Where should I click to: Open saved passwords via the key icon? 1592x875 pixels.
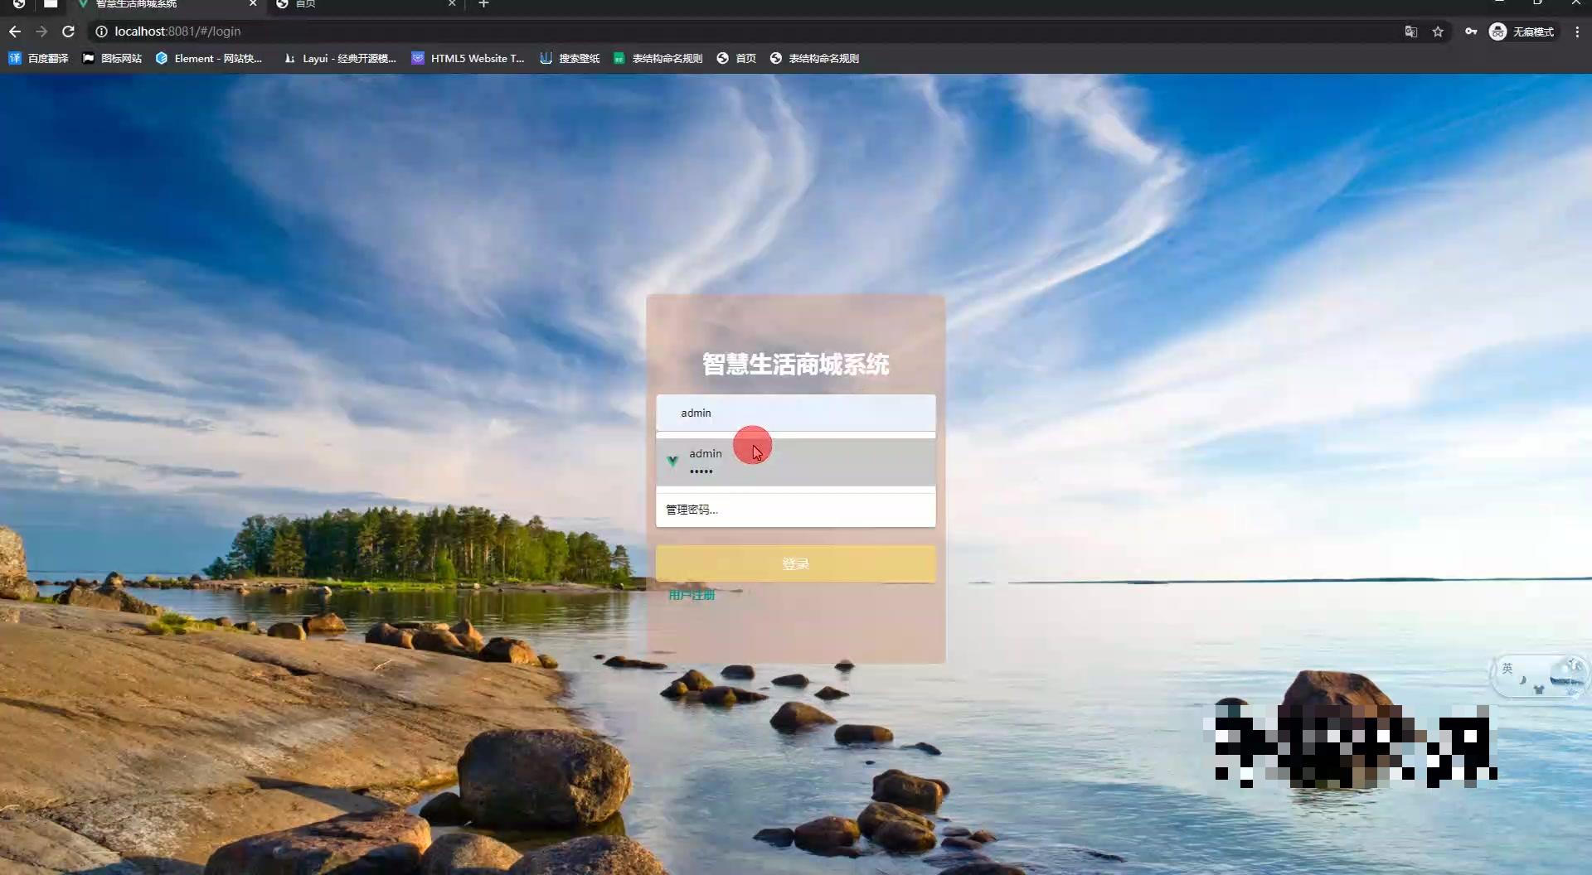[x=1472, y=31]
